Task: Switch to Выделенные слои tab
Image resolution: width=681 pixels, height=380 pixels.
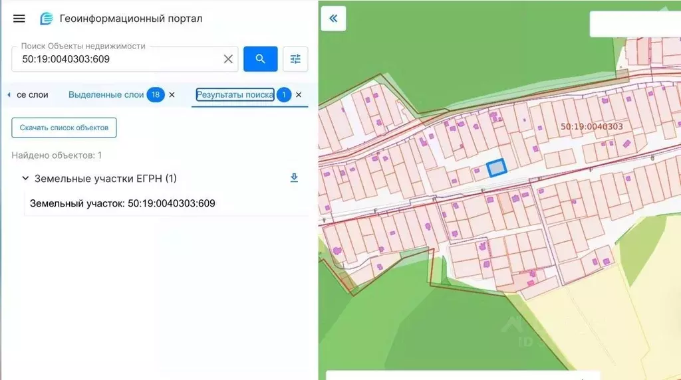Action: point(106,95)
